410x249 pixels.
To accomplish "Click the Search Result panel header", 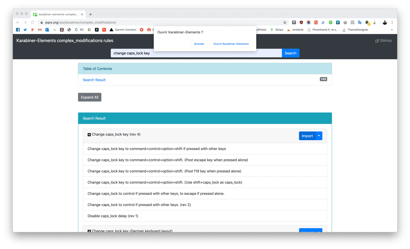I will [x=205, y=118].
